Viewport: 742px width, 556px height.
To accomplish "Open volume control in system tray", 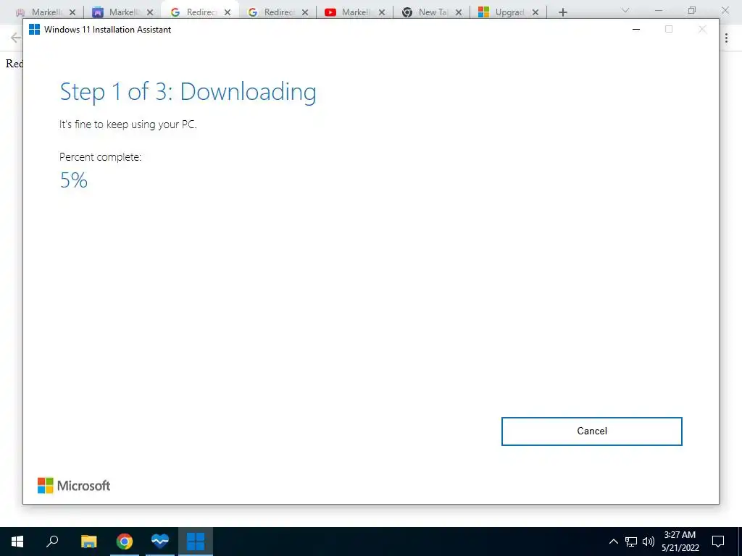I will coord(649,542).
